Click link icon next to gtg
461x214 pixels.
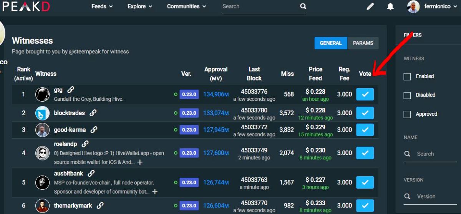(x=71, y=90)
